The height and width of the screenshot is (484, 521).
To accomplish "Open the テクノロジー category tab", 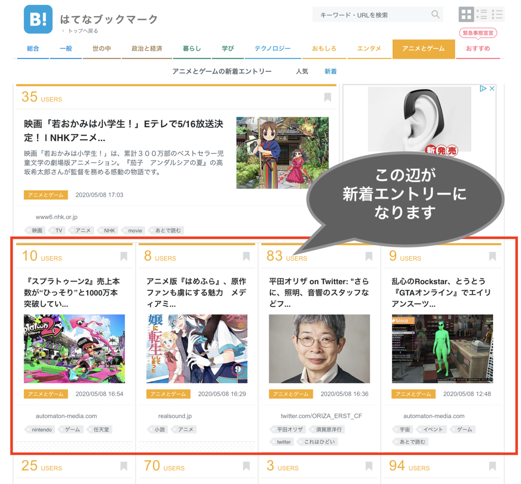I will click(x=273, y=49).
